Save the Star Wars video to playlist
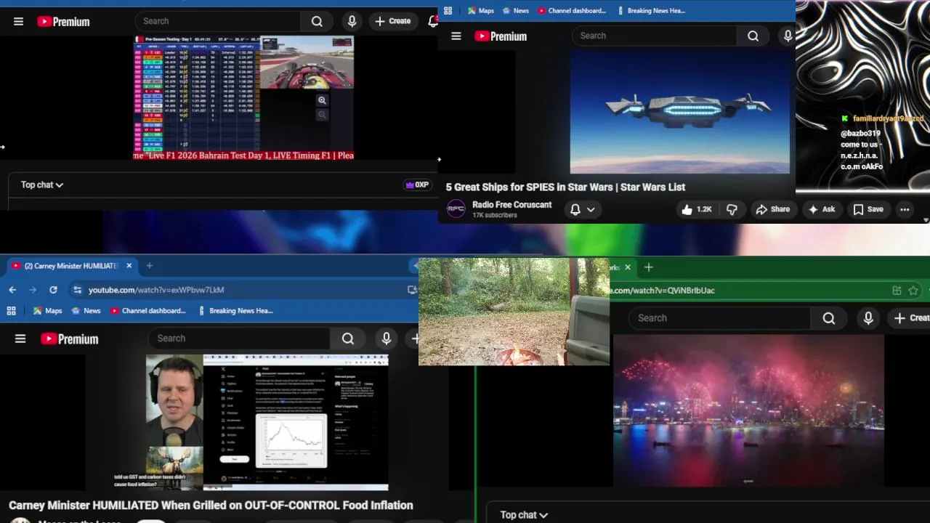 [868, 209]
